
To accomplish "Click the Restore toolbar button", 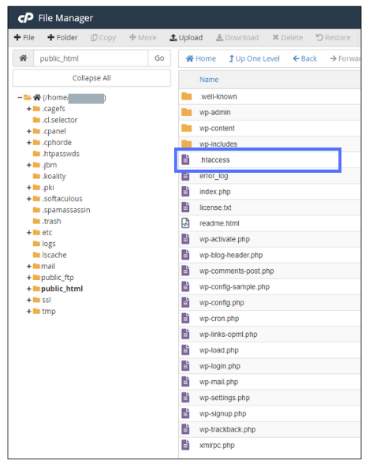I will click(x=334, y=38).
